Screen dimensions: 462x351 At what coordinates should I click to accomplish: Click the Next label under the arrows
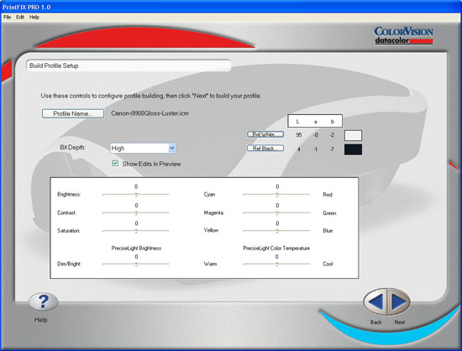click(x=399, y=322)
